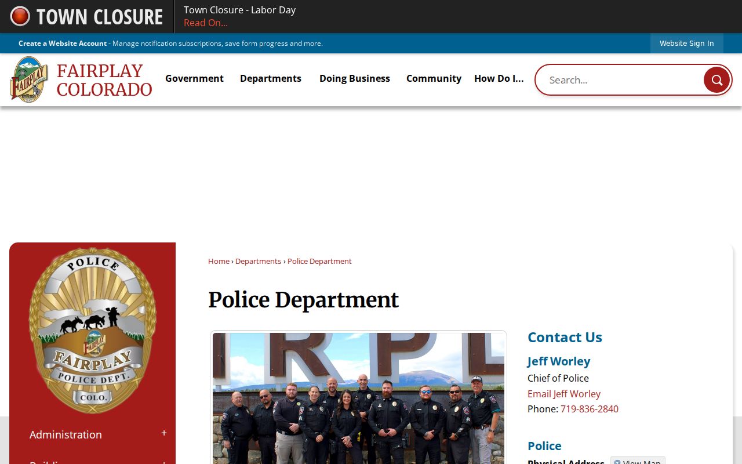Screen dimensions: 742x464
Task: Click the Contact Us heading
Action: (x=565, y=337)
